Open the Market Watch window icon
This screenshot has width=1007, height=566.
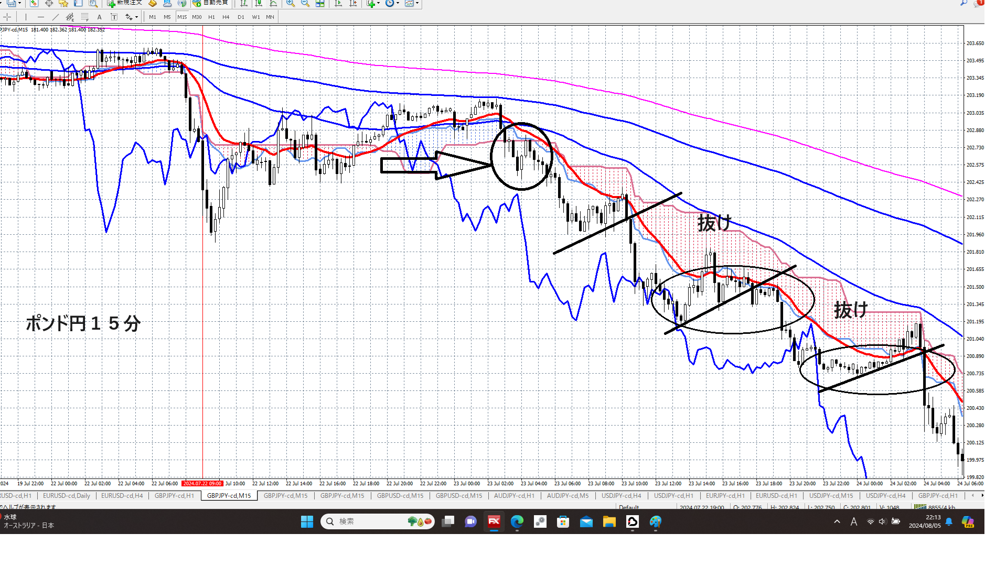pyautogui.click(x=34, y=3)
